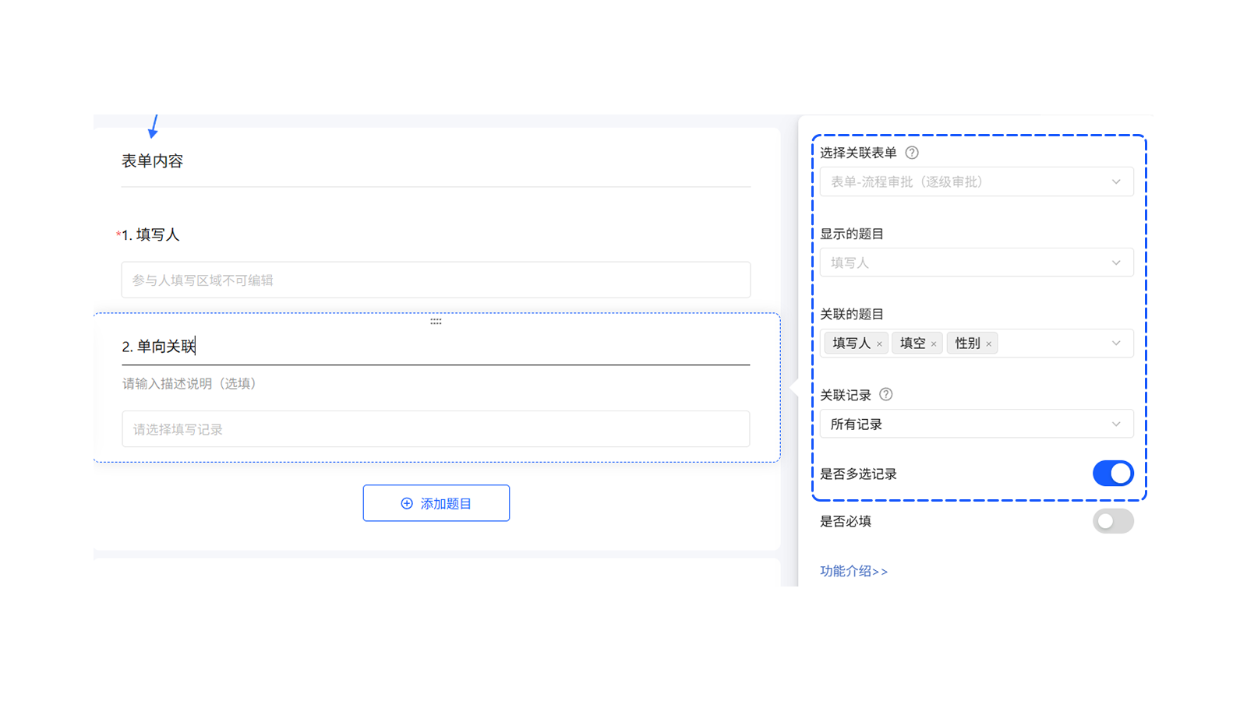Click the 请选择填写记录 input field
Image resolution: width=1247 pixels, height=701 pixels.
[436, 428]
